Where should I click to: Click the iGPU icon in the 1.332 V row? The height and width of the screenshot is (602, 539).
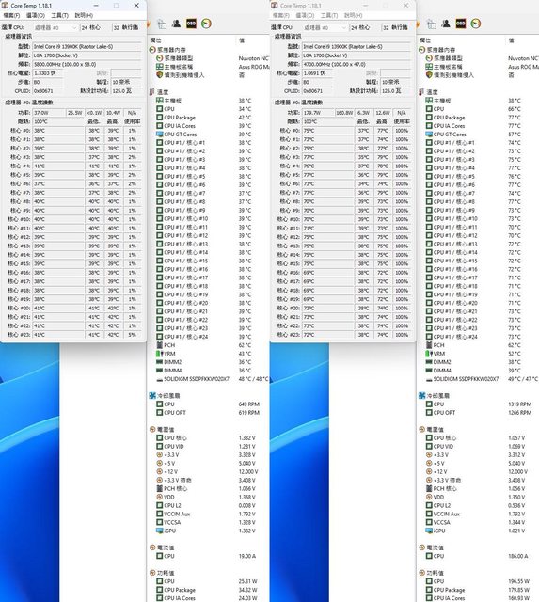tap(160, 531)
